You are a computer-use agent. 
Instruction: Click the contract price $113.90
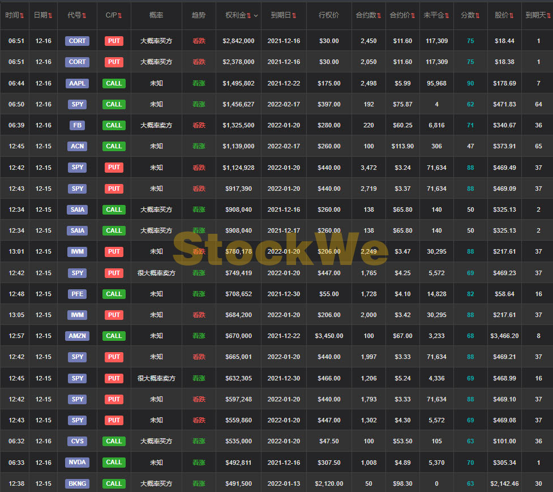tap(402, 146)
